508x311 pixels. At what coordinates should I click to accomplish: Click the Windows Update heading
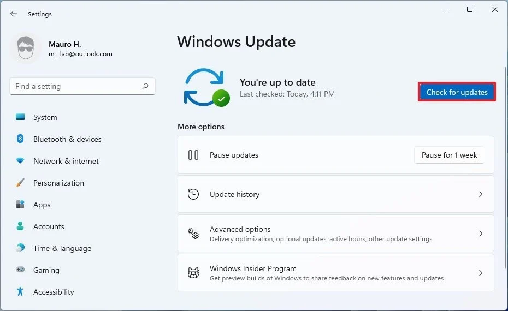point(236,42)
